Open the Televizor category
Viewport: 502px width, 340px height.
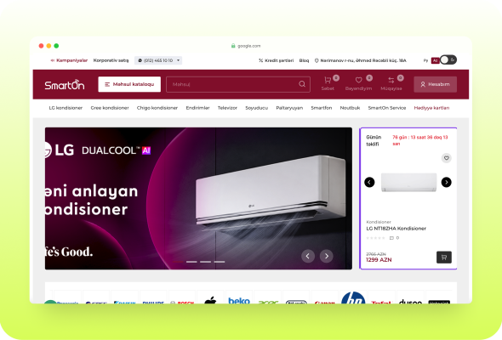point(227,108)
